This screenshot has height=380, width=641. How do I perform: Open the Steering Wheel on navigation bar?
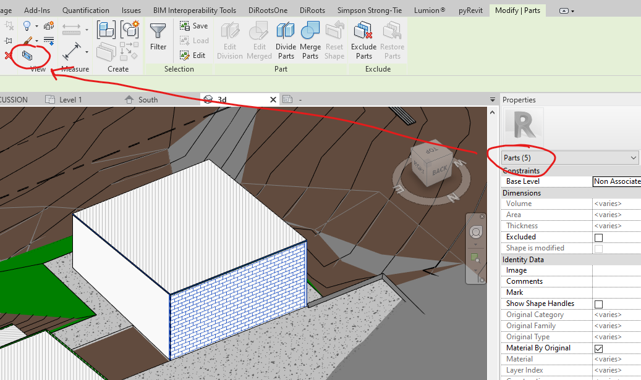[476, 233]
